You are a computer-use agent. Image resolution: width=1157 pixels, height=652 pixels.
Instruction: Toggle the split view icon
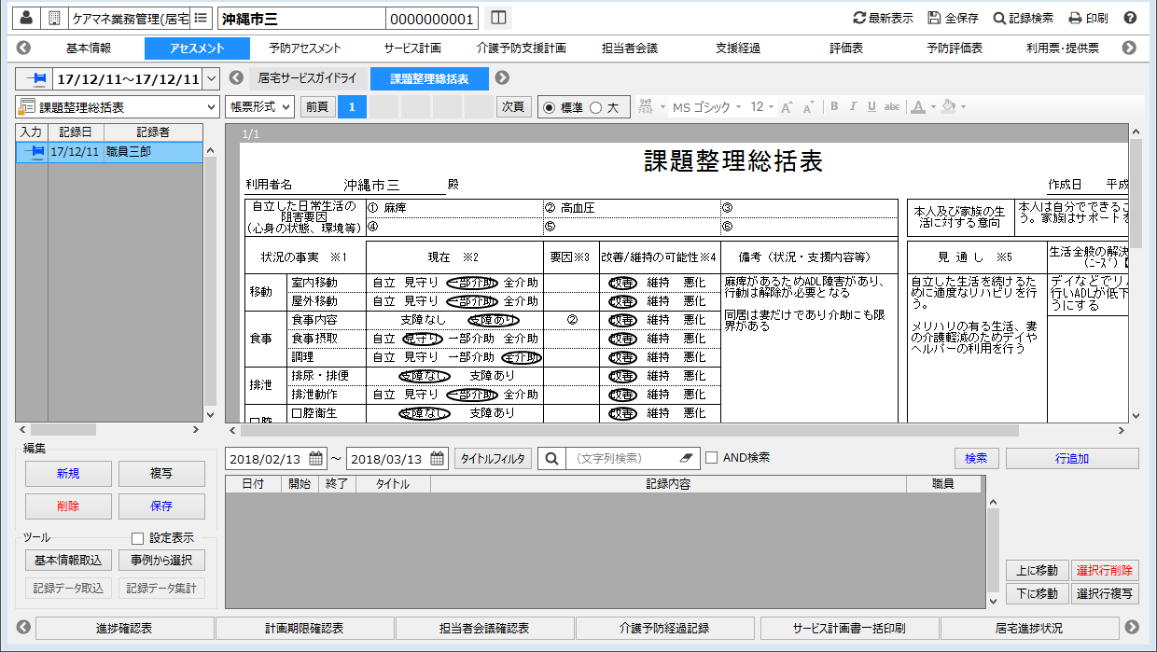coord(499,18)
